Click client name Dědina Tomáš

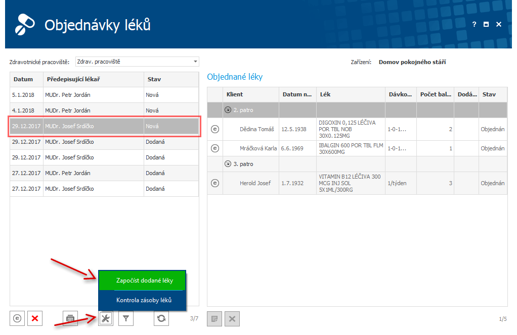coord(256,129)
